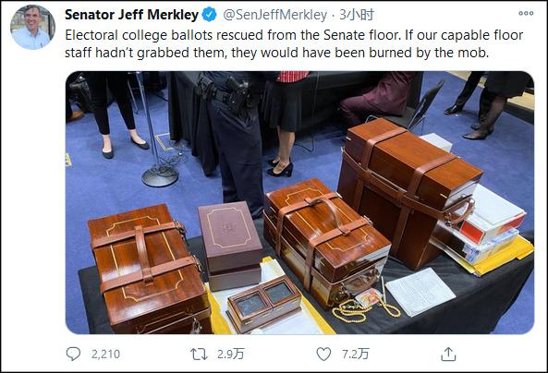Click the 2.9万 retweet count
This screenshot has height=373, width=548.
230,355
